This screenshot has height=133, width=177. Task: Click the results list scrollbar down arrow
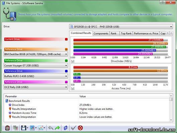(x=171, y=120)
